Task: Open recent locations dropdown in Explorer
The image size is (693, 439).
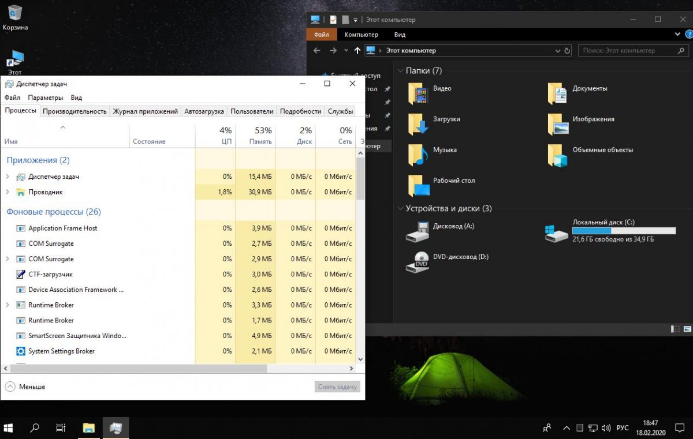Action: click(346, 51)
